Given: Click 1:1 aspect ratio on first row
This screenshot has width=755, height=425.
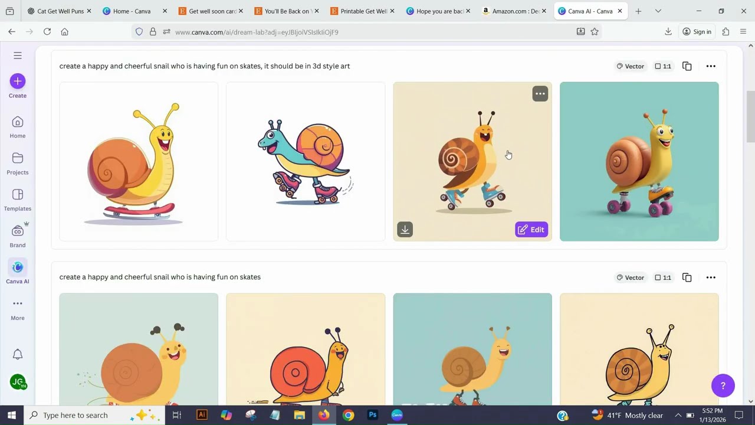Looking at the screenshot, I should (663, 66).
